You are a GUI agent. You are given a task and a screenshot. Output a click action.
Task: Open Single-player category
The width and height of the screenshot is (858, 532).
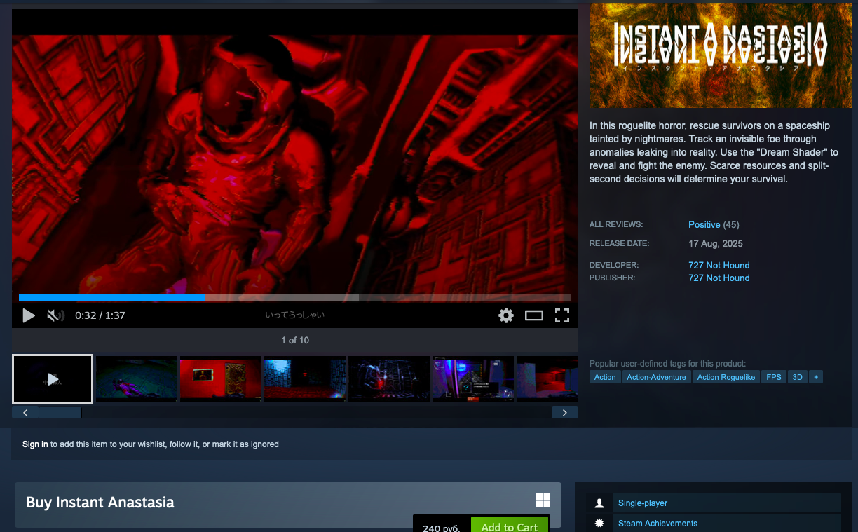642,503
